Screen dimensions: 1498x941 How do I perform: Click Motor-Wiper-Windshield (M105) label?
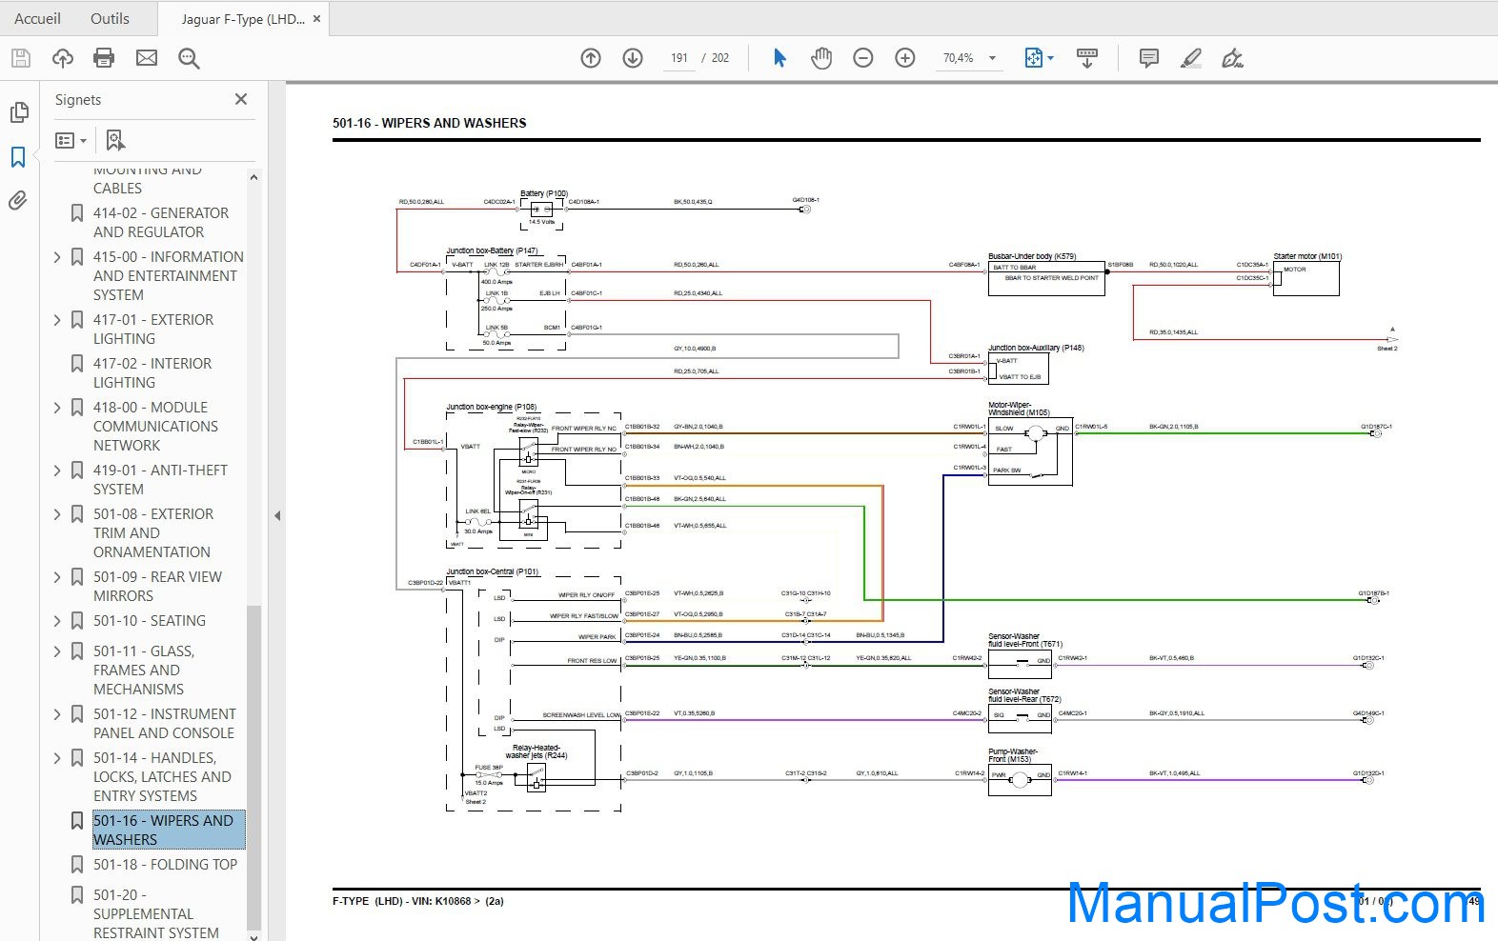coord(1019,409)
